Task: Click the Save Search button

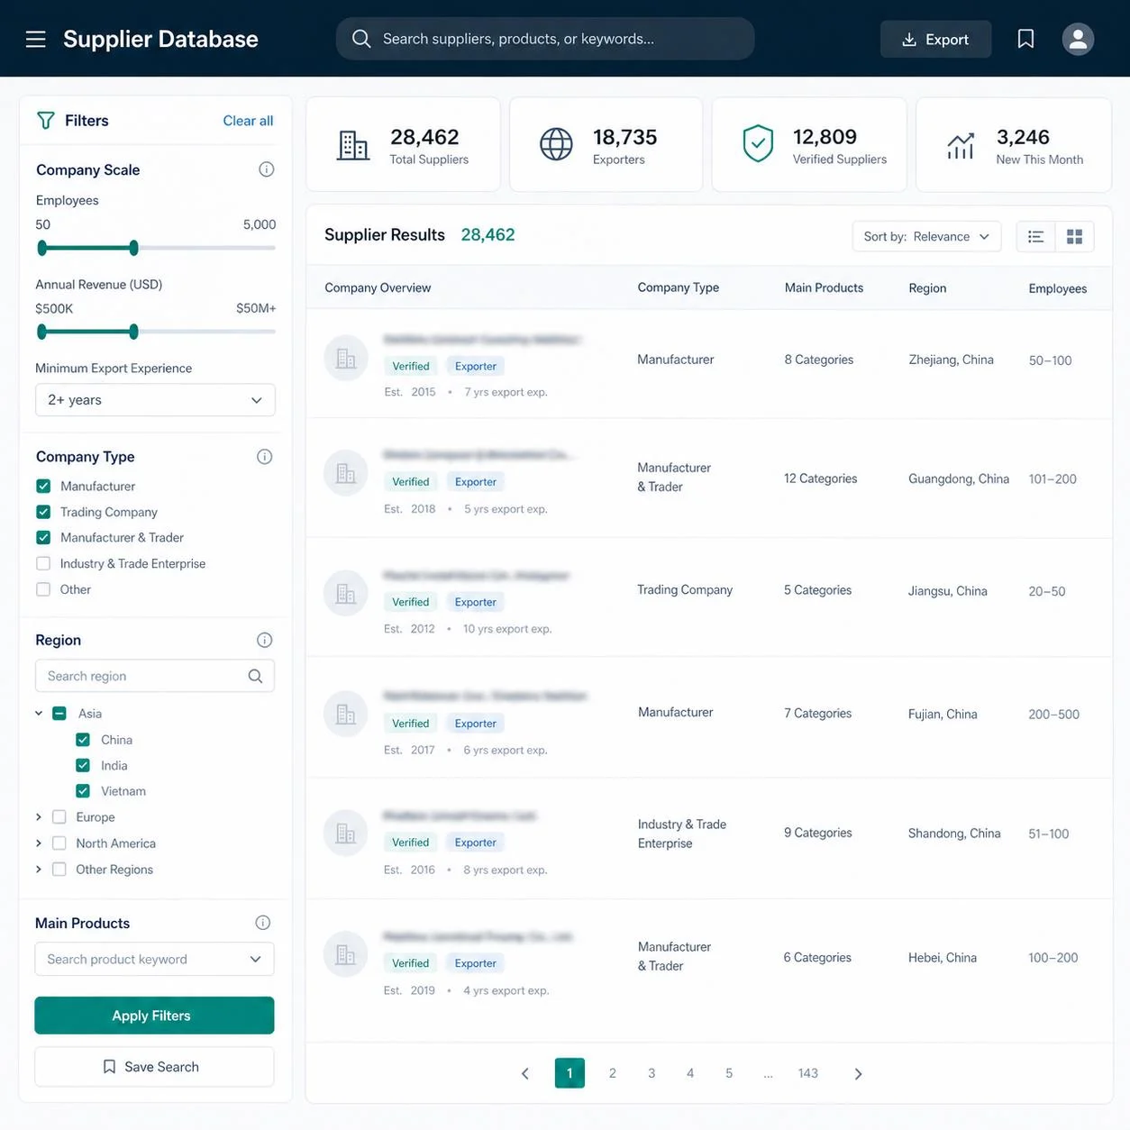Action: click(154, 1067)
